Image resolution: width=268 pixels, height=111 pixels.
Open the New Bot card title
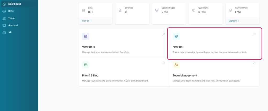pyautogui.click(x=178, y=47)
